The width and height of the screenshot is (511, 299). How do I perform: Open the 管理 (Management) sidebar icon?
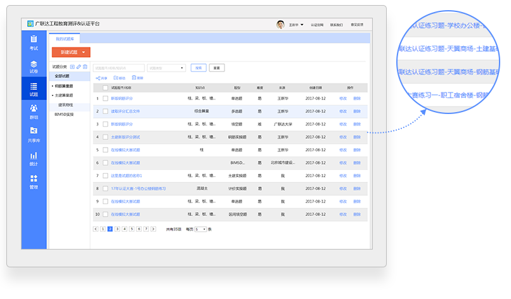pos(34,182)
